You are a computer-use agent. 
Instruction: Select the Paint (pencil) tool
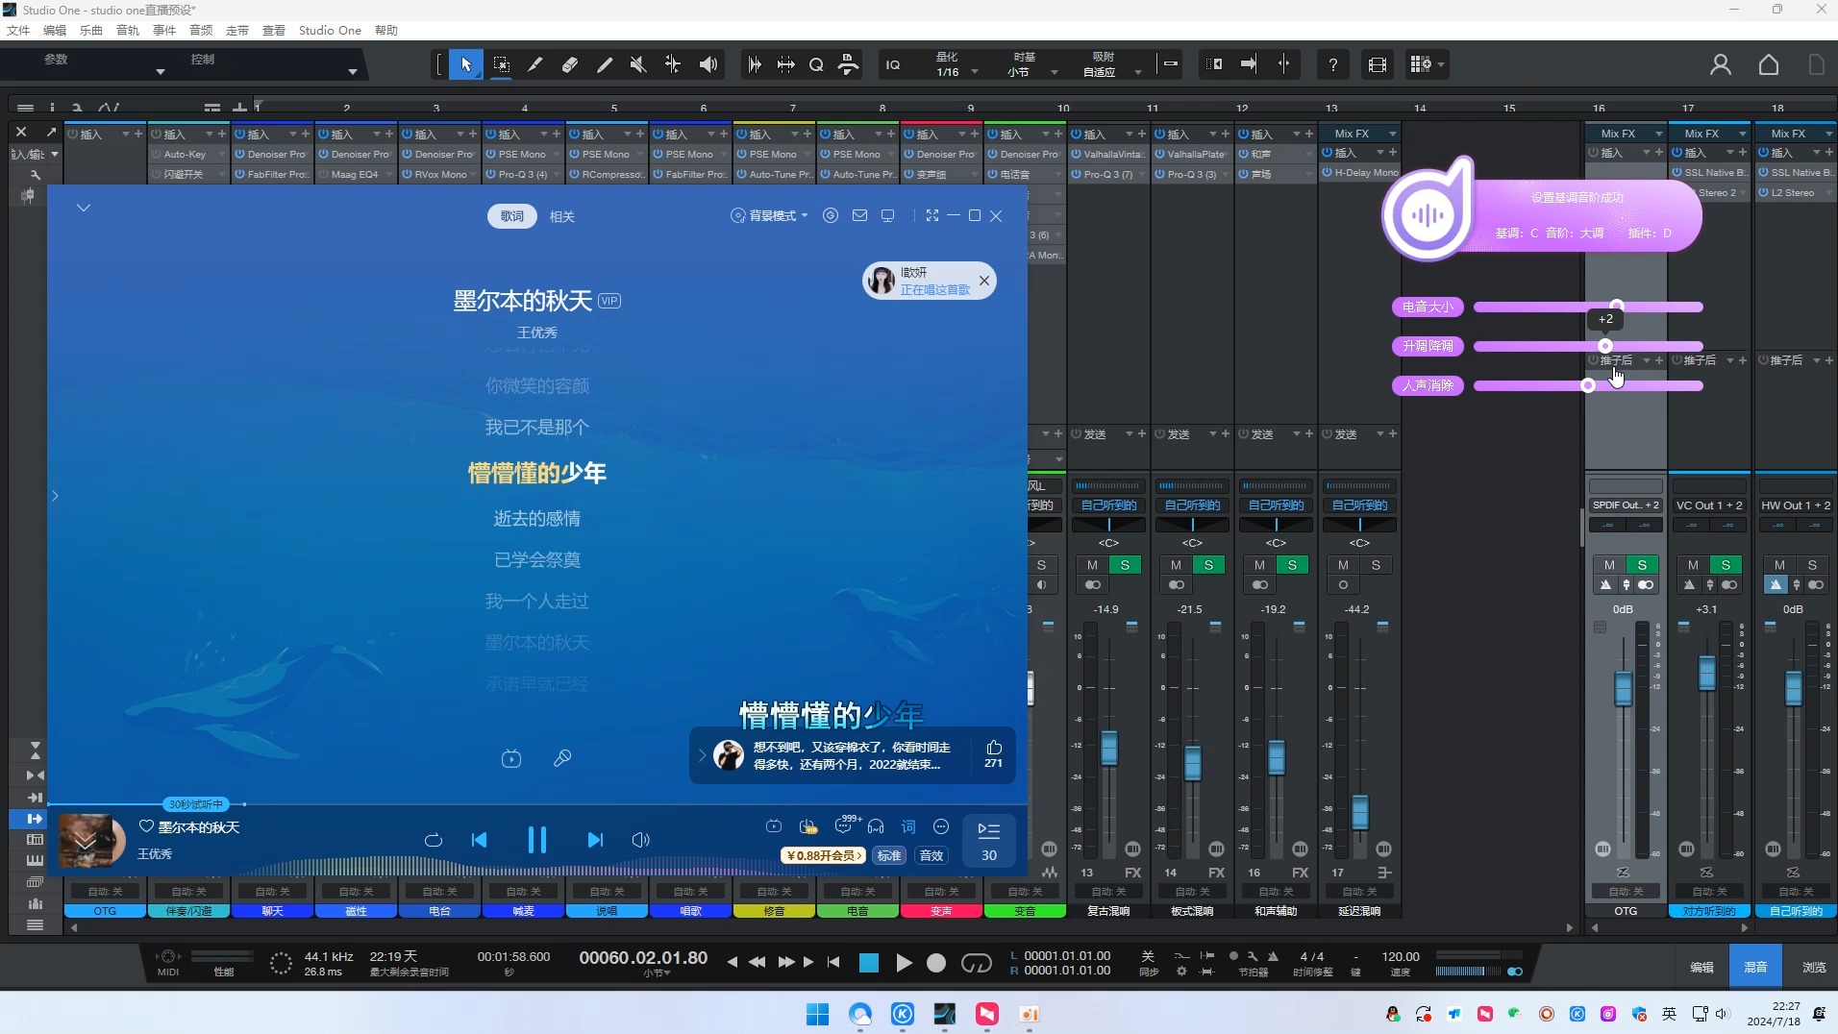pos(605,64)
